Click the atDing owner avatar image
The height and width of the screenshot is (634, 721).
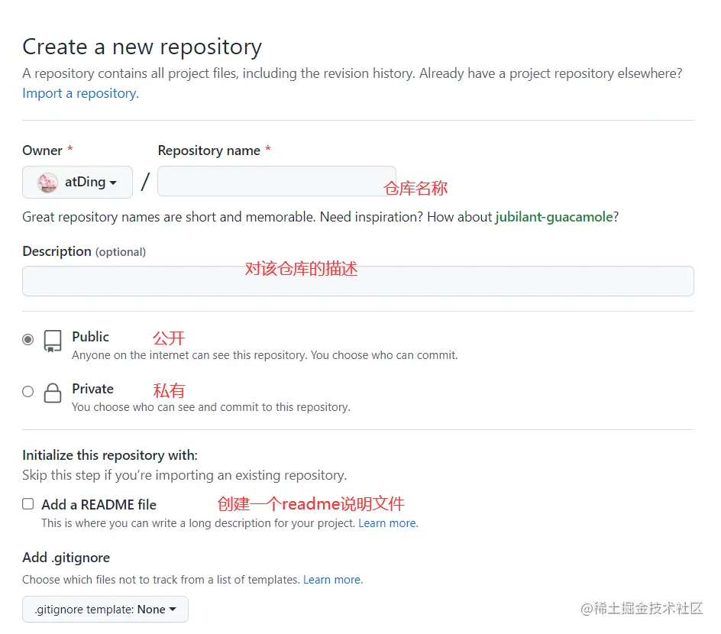pyautogui.click(x=47, y=183)
